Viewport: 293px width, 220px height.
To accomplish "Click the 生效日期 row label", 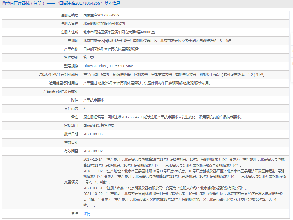I will (71, 142).
